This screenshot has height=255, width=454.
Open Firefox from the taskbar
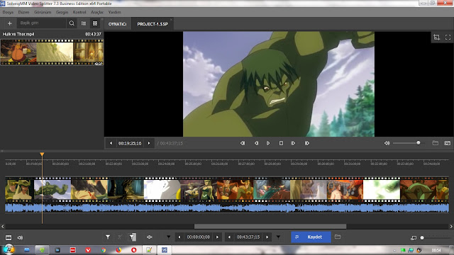[x=118, y=250]
